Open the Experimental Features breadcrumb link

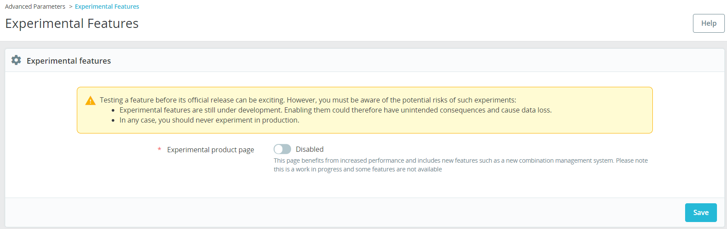coord(107,7)
